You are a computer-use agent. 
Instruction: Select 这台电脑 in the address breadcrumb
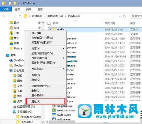point(37,16)
